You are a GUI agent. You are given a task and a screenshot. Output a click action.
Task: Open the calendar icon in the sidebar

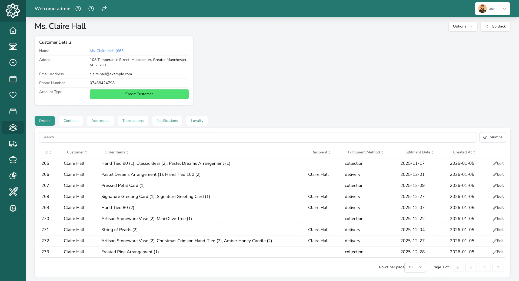coord(13,79)
